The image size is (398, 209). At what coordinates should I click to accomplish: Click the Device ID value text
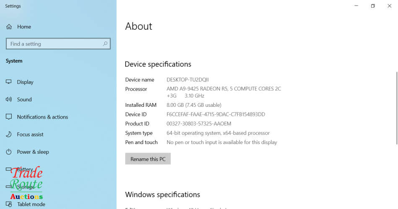[216, 114]
